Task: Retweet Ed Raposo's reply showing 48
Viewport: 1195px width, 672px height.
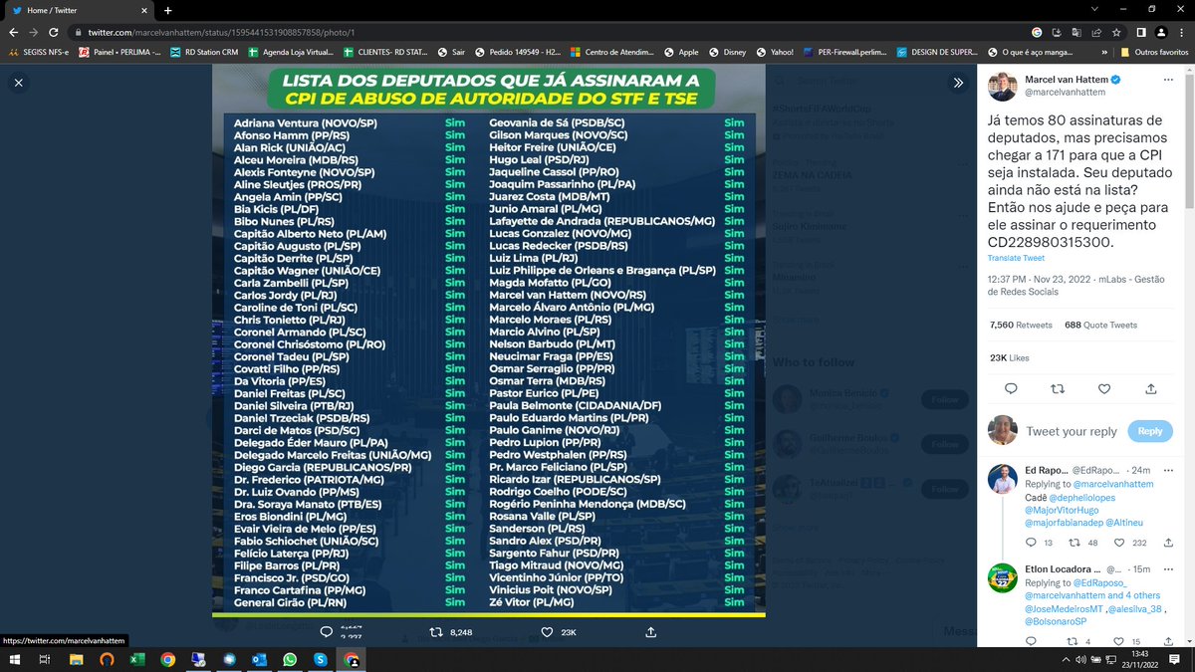Action: point(1075,543)
